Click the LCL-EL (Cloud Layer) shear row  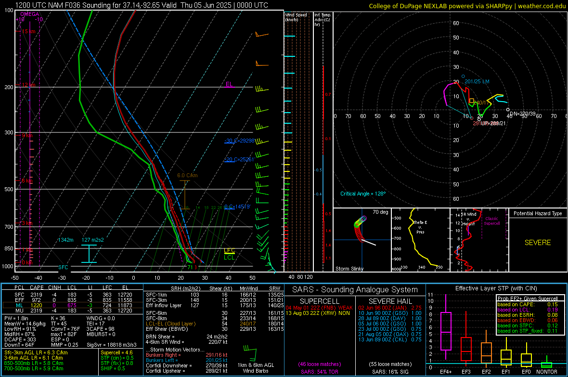click(215, 324)
